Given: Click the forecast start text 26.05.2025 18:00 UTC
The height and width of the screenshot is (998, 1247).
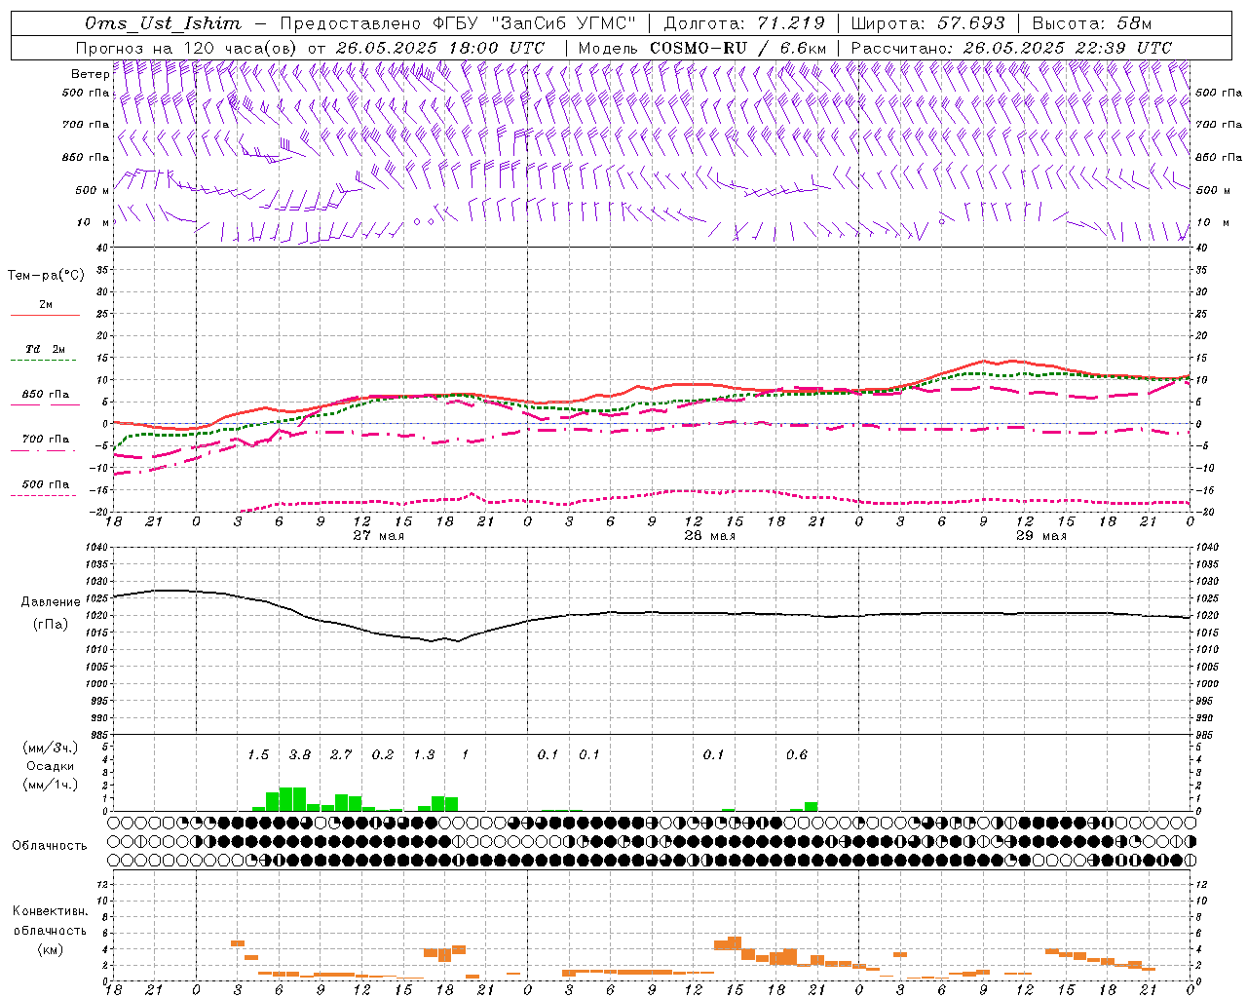Looking at the screenshot, I should pos(439,48).
